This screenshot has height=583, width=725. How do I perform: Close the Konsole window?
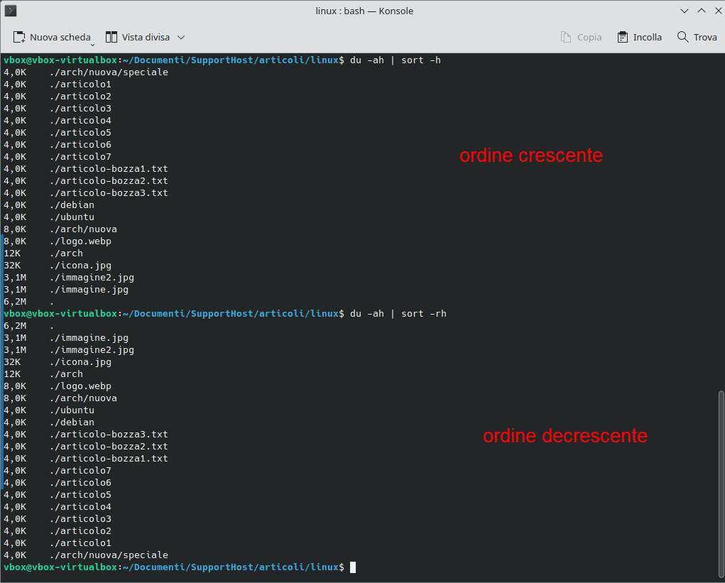718,11
